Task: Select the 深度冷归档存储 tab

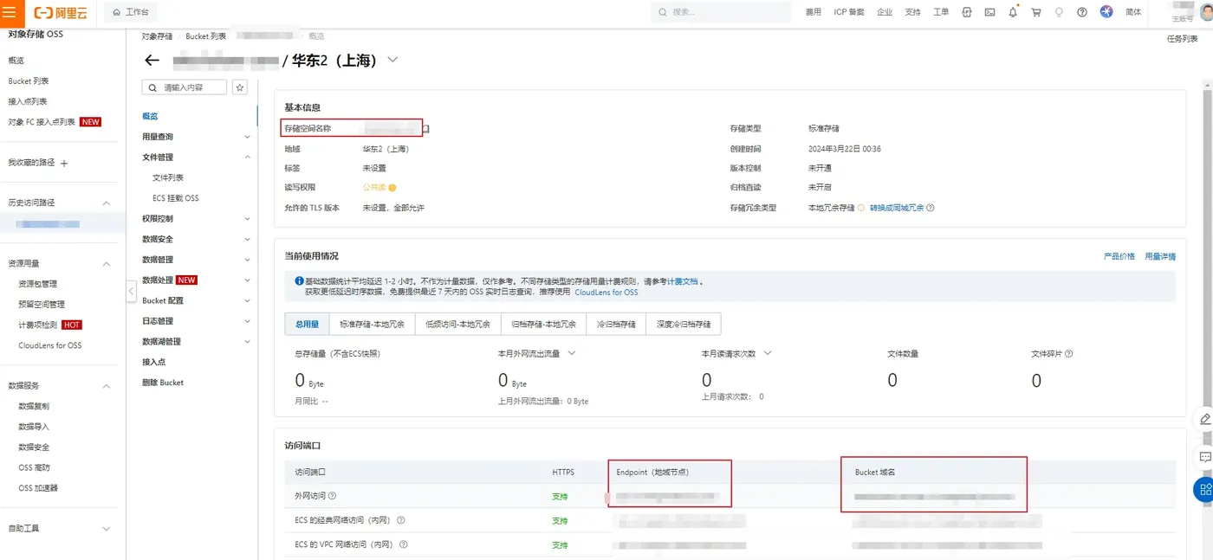Action: tap(684, 325)
